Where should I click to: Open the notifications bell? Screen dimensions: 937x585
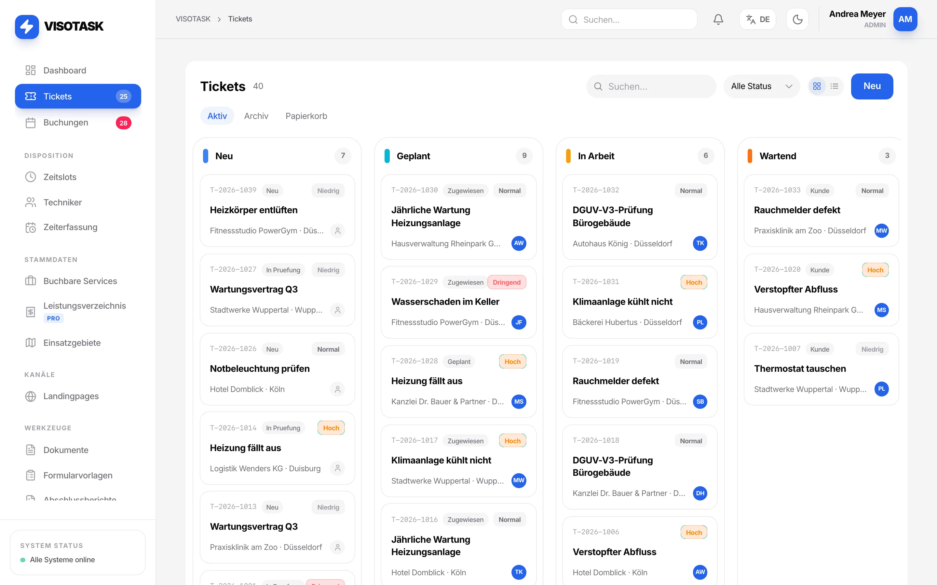(x=718, y=19)
